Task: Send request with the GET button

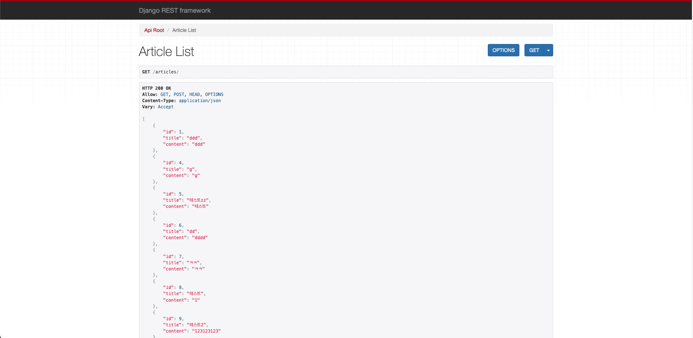Action: click(534, 50)
